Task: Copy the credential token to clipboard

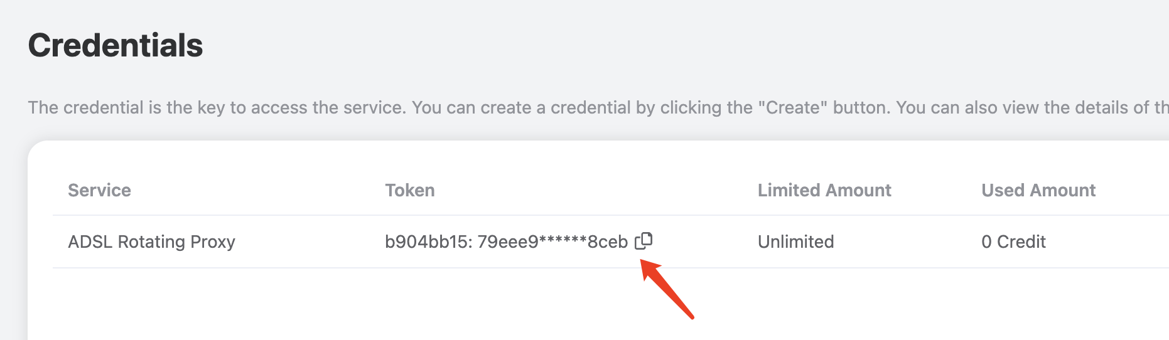Action: click(644, 241)
